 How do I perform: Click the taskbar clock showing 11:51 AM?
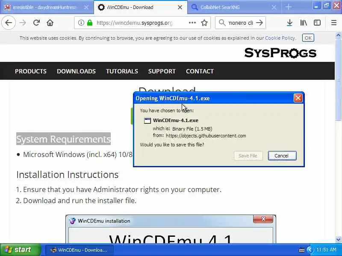[326, 250]
